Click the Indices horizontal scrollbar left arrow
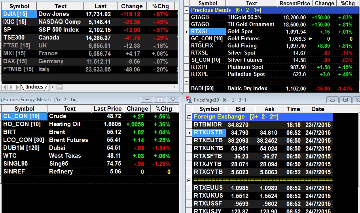 click(x=53, y=87)
